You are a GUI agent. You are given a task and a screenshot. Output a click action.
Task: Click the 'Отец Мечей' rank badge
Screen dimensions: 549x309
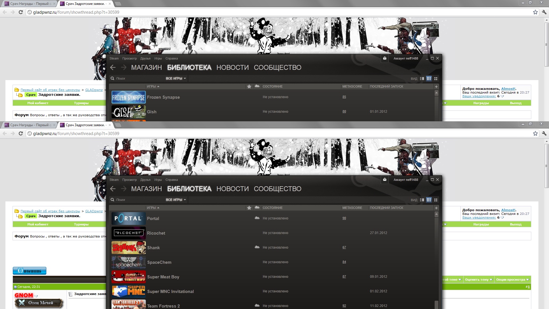pyautogui.click(x=39, y=303)
